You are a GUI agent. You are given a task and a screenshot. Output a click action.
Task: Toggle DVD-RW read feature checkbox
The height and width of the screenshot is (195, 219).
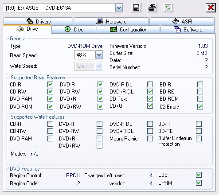click(100, 92)
